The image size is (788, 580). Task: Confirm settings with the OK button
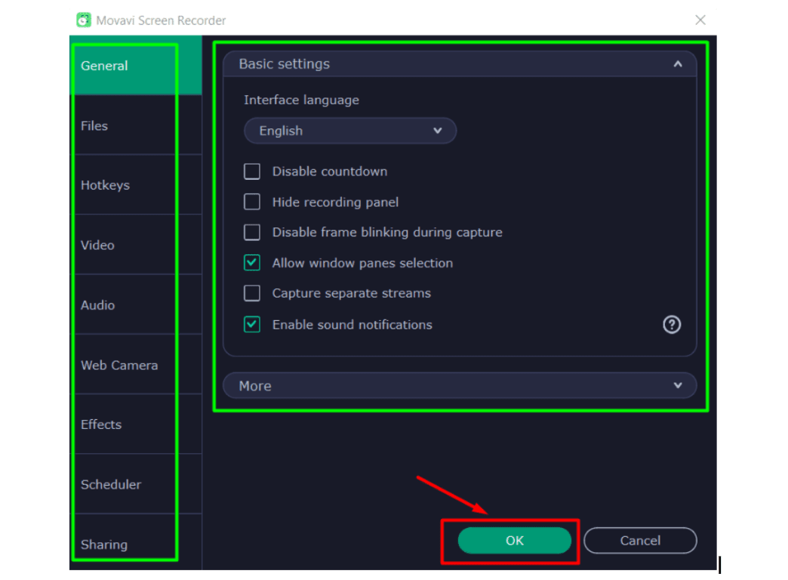coord(515,541)
